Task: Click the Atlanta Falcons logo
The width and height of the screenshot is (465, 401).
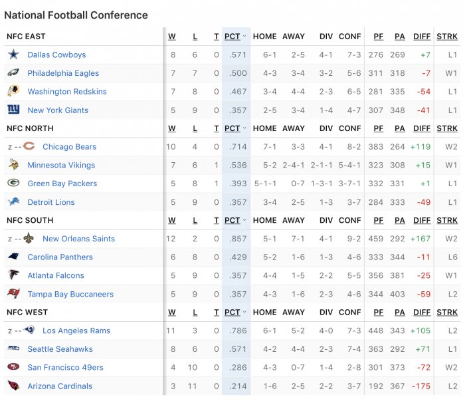Action: point(13,275)
